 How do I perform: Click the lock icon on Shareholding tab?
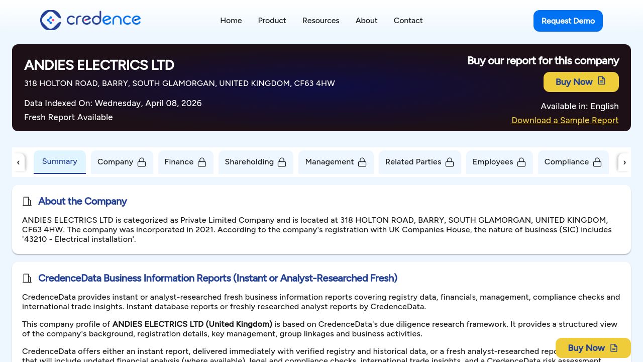pos(282,162)
